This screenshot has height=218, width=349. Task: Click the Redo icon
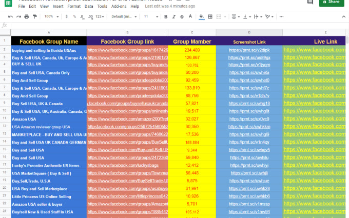(x=18, y=17)
